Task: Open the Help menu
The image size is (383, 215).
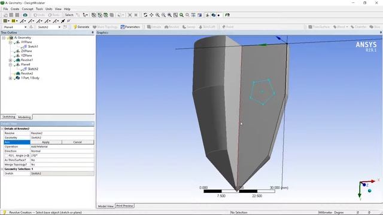Action: (67, 9)
